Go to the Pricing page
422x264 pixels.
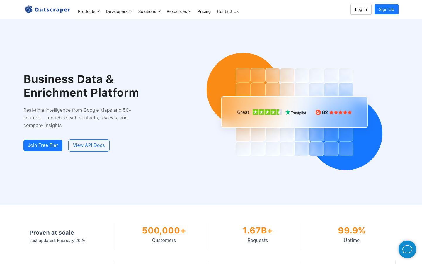point(204,11)
